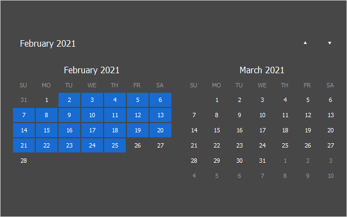Image resolution: width=347 pixels, height=217 pixels.
Task: Pick February 25, the last highlighted date
Action: [115, 145]
